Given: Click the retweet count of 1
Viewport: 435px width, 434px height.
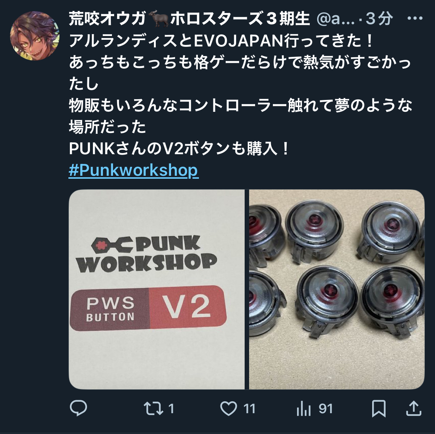Looking at the screenshot, I should coord(171,409).
